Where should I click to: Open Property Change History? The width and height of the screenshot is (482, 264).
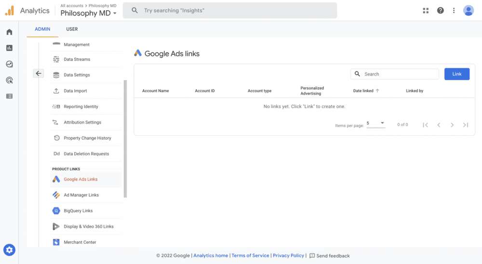pos(86,138)
